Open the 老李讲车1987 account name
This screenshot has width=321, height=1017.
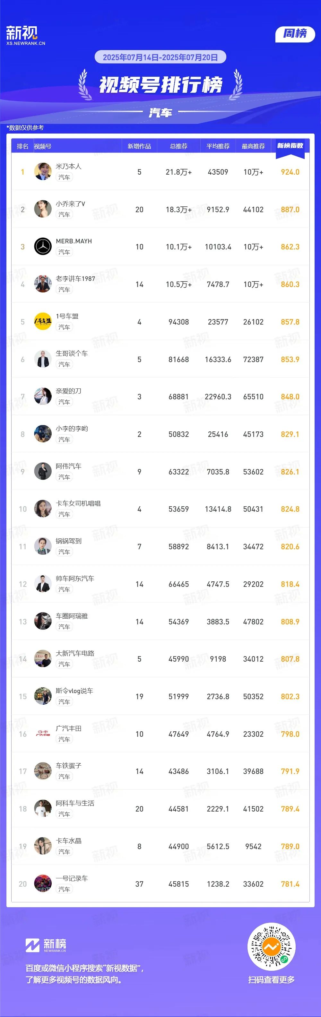(75, 279)
